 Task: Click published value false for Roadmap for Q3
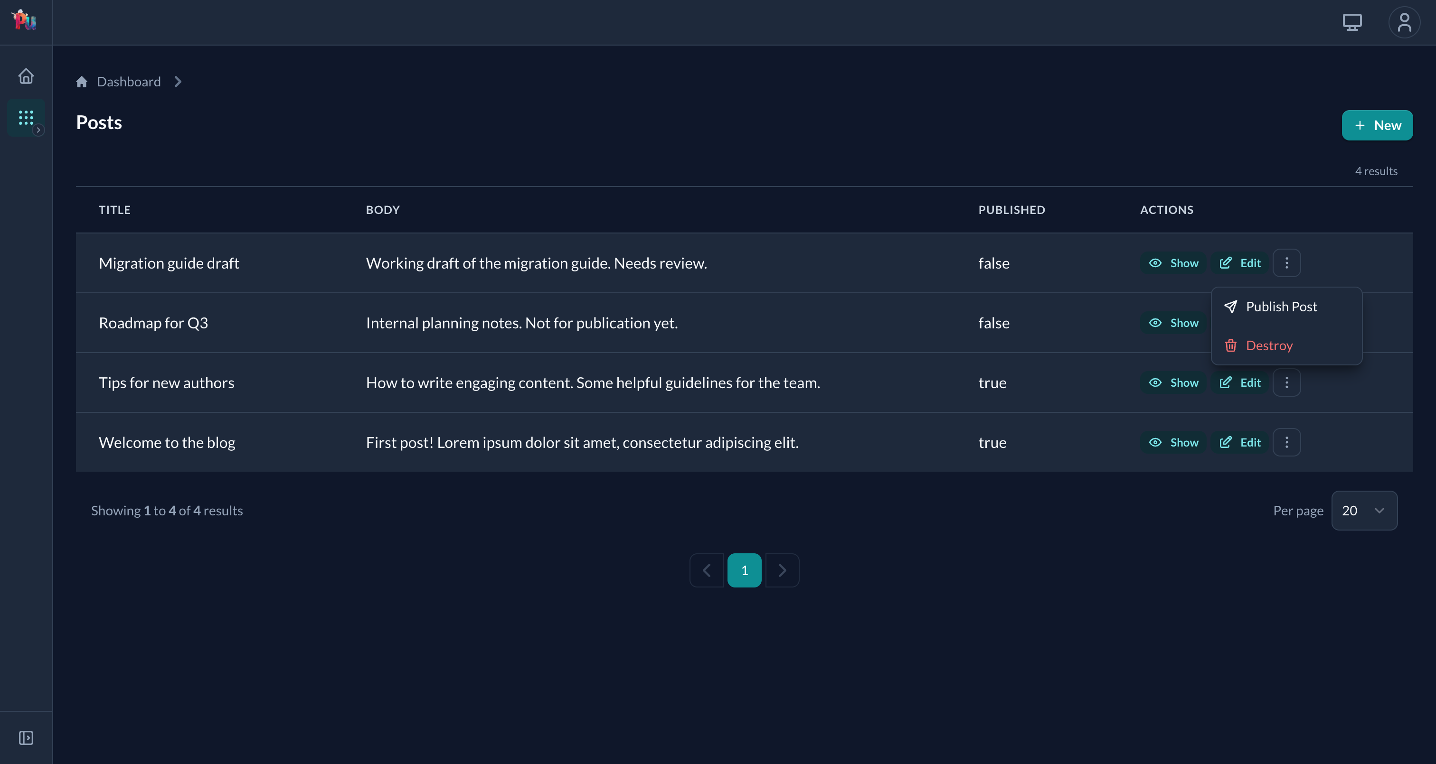(x=994, y=323)
